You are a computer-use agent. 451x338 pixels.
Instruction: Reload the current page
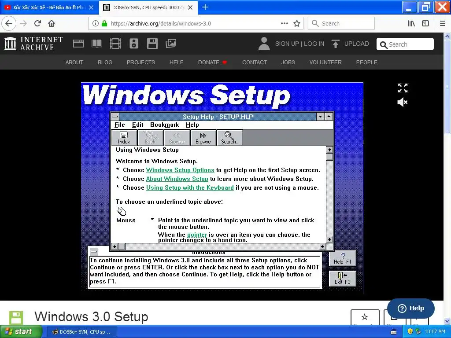37,23
